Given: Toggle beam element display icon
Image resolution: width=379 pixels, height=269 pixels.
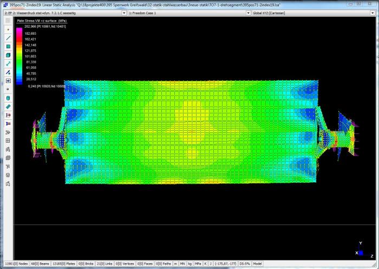Looking at the screenshot, I should pyautogui.click(x=8, y=38).
